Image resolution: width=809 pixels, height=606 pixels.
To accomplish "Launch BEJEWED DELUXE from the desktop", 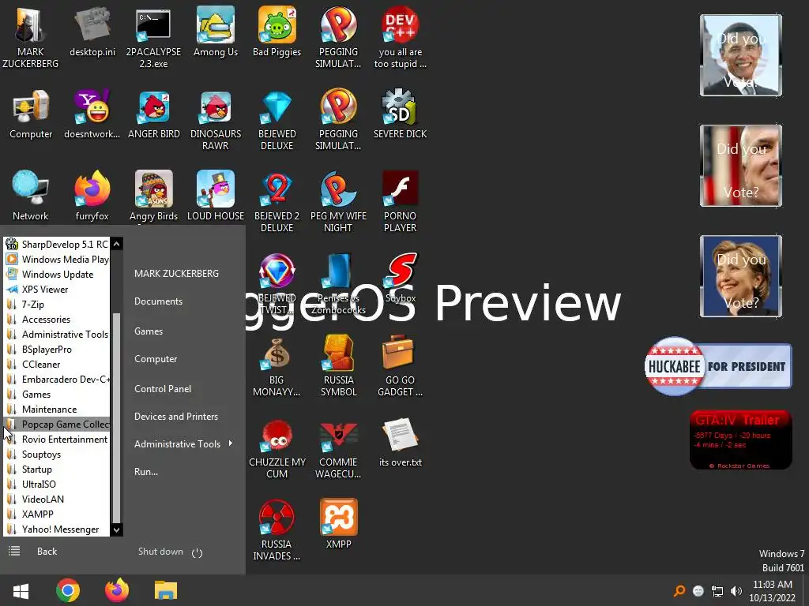I will 277,120.
